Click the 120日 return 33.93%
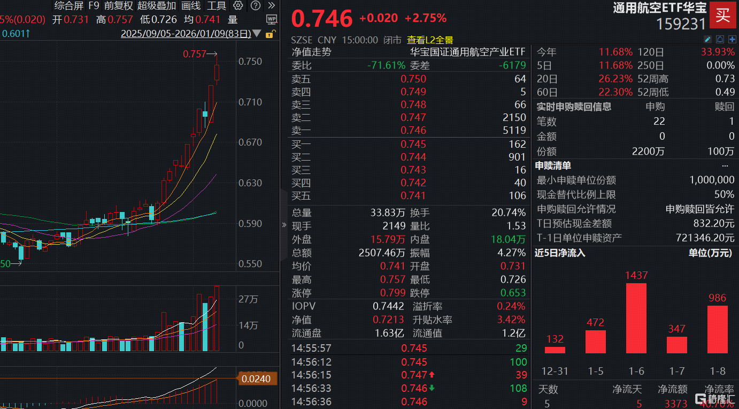Viewport: 739px width, 409px height. tap(718, 52)
